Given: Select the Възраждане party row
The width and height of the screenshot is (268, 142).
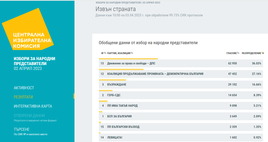Looking at the screenshot, I should [x=181, y=84].
